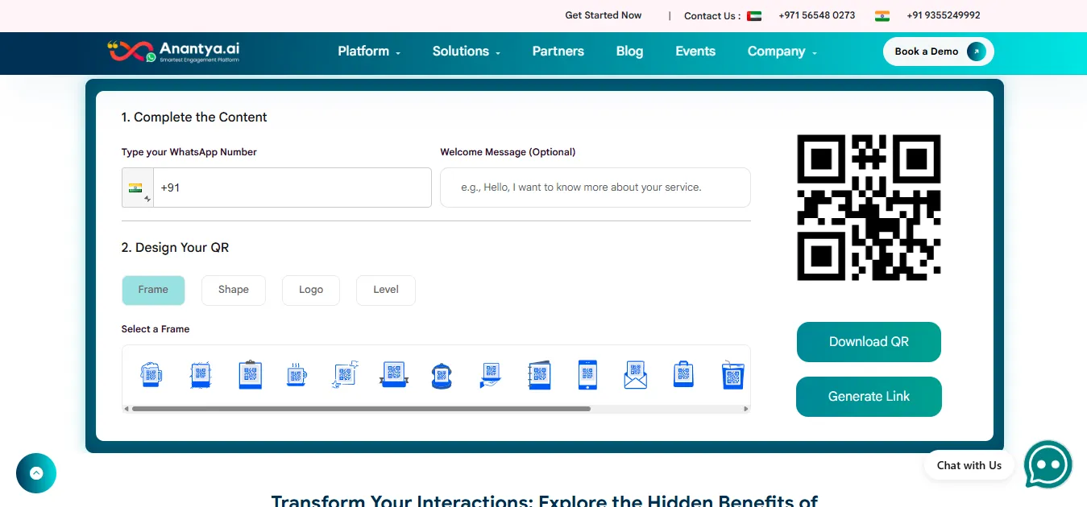Click the India flag in the top bar
This screenshot has width=1087, height=507.
coord(882,15)
